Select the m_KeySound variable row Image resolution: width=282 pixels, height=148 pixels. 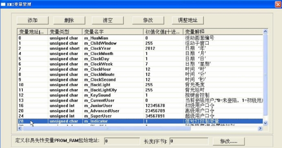tap(140, 95)
